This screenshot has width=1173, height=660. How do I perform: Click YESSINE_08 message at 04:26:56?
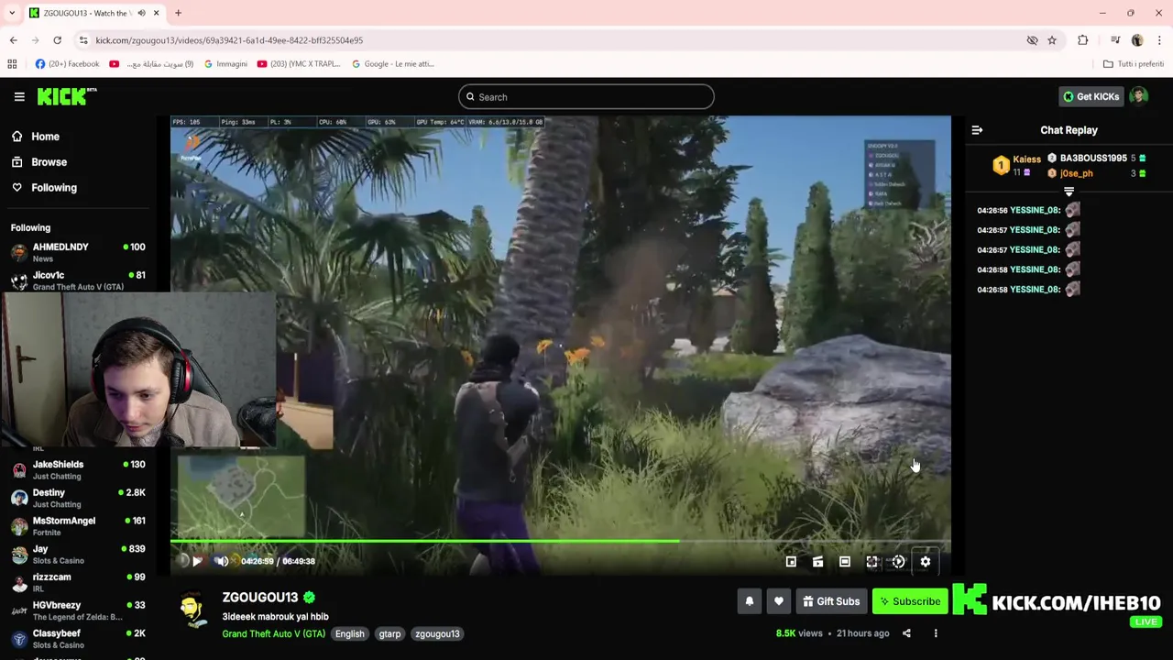tap(1028, 210)
